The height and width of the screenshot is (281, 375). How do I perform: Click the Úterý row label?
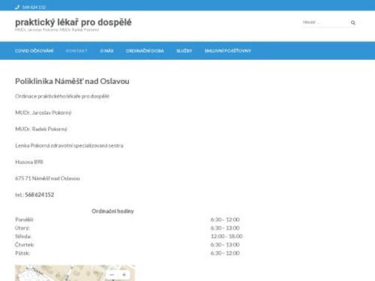point(22,228)
